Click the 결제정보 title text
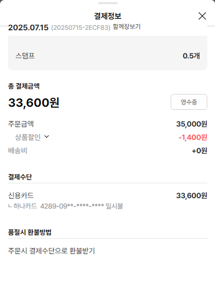The image size is (215, 285). click(x=107, y=16)
